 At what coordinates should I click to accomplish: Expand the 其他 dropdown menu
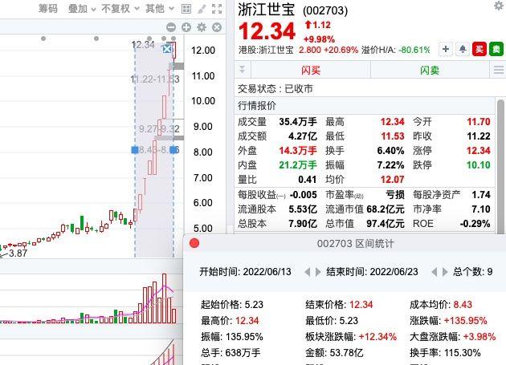(x=159, y=8)
